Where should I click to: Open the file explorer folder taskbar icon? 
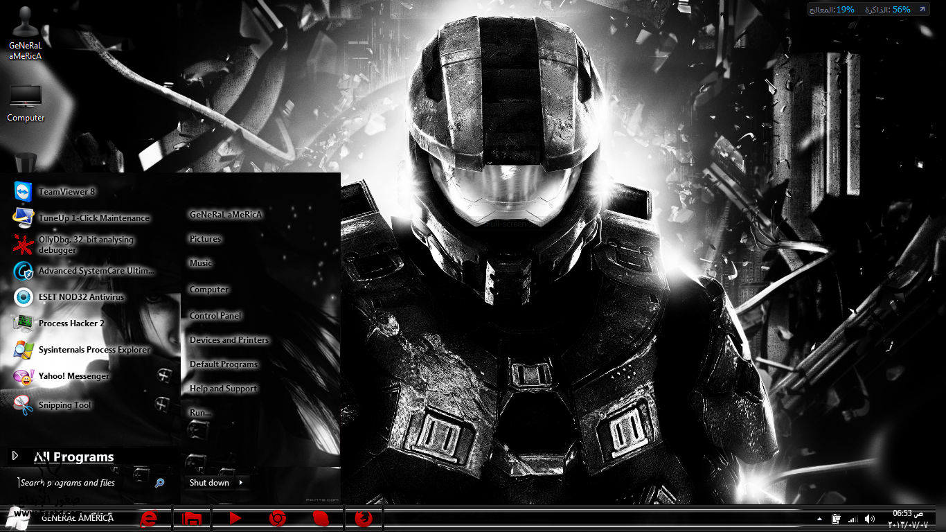[192, 518]
